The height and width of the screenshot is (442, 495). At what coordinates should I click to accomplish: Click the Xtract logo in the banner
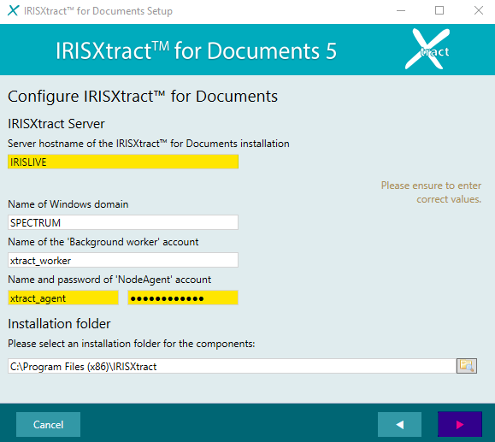click(x=427, y=49)
